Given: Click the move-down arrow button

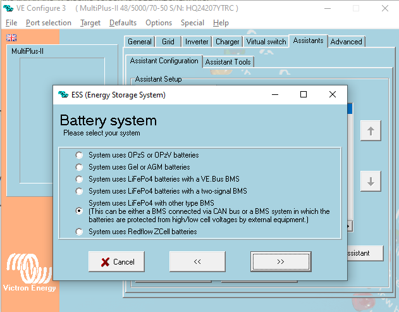Looking at the screenshot, I should pos(371,181).
